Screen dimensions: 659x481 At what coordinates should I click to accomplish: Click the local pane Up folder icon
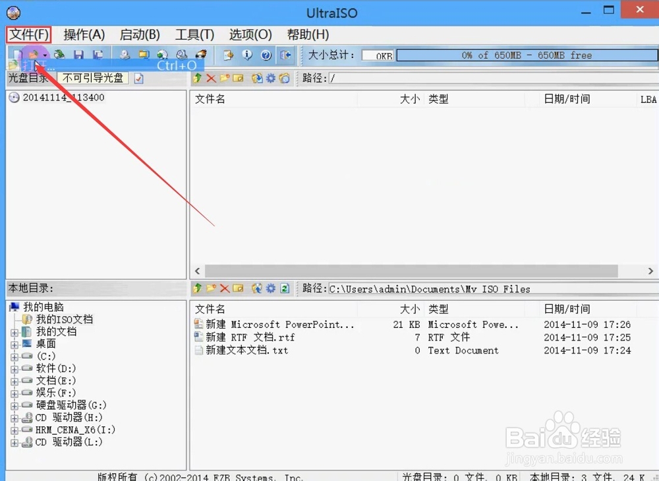[198, 288]
